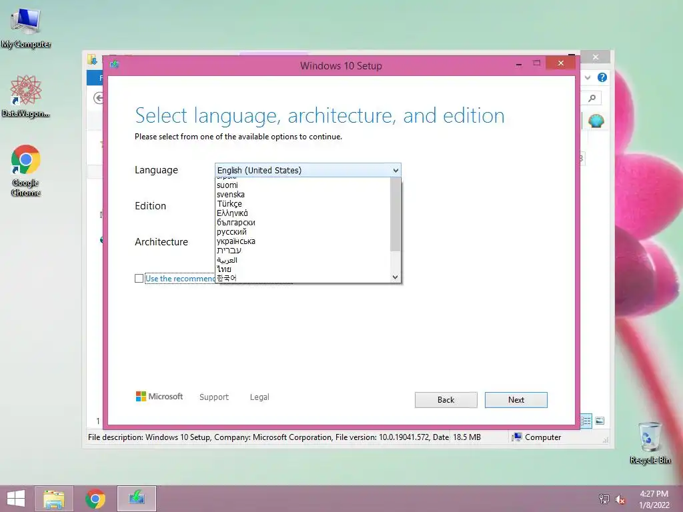Click language list scroll down arrow

point(395,277)
